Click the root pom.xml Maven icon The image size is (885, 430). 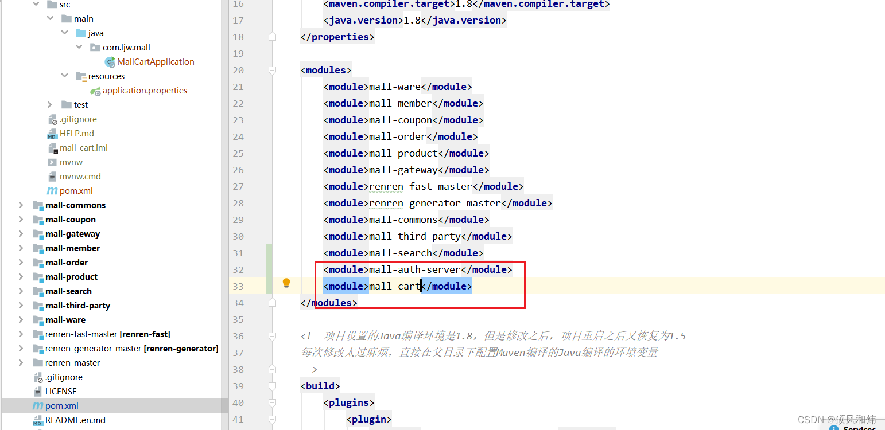pos(38,406)
